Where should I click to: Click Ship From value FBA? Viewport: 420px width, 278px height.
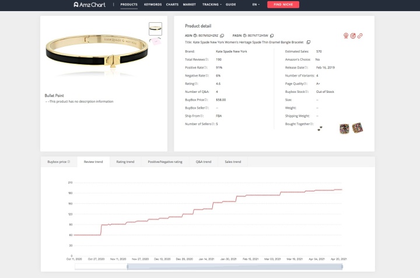click(219, 116)
